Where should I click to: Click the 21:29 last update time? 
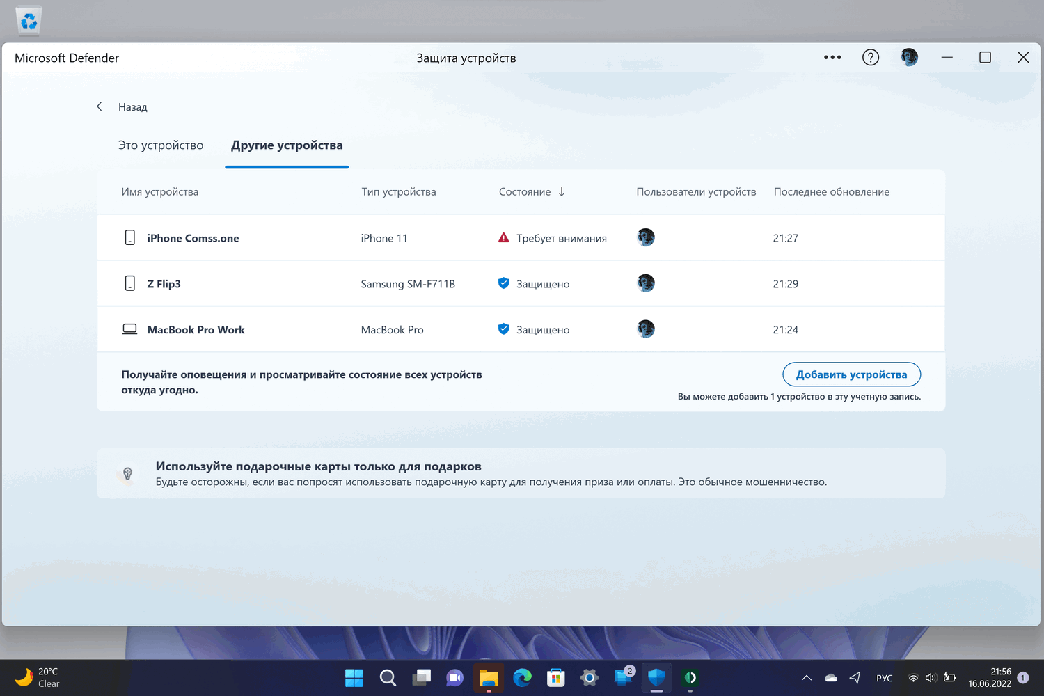click(786, 284)
